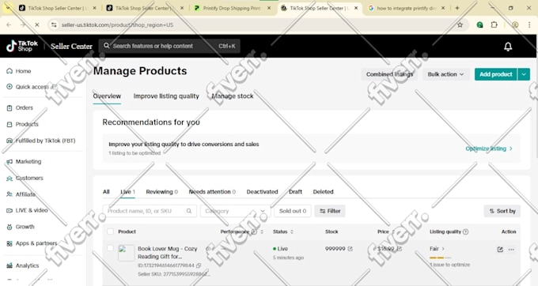Select Deleted filter tab
538x286 pixels.
pos(323,192)
